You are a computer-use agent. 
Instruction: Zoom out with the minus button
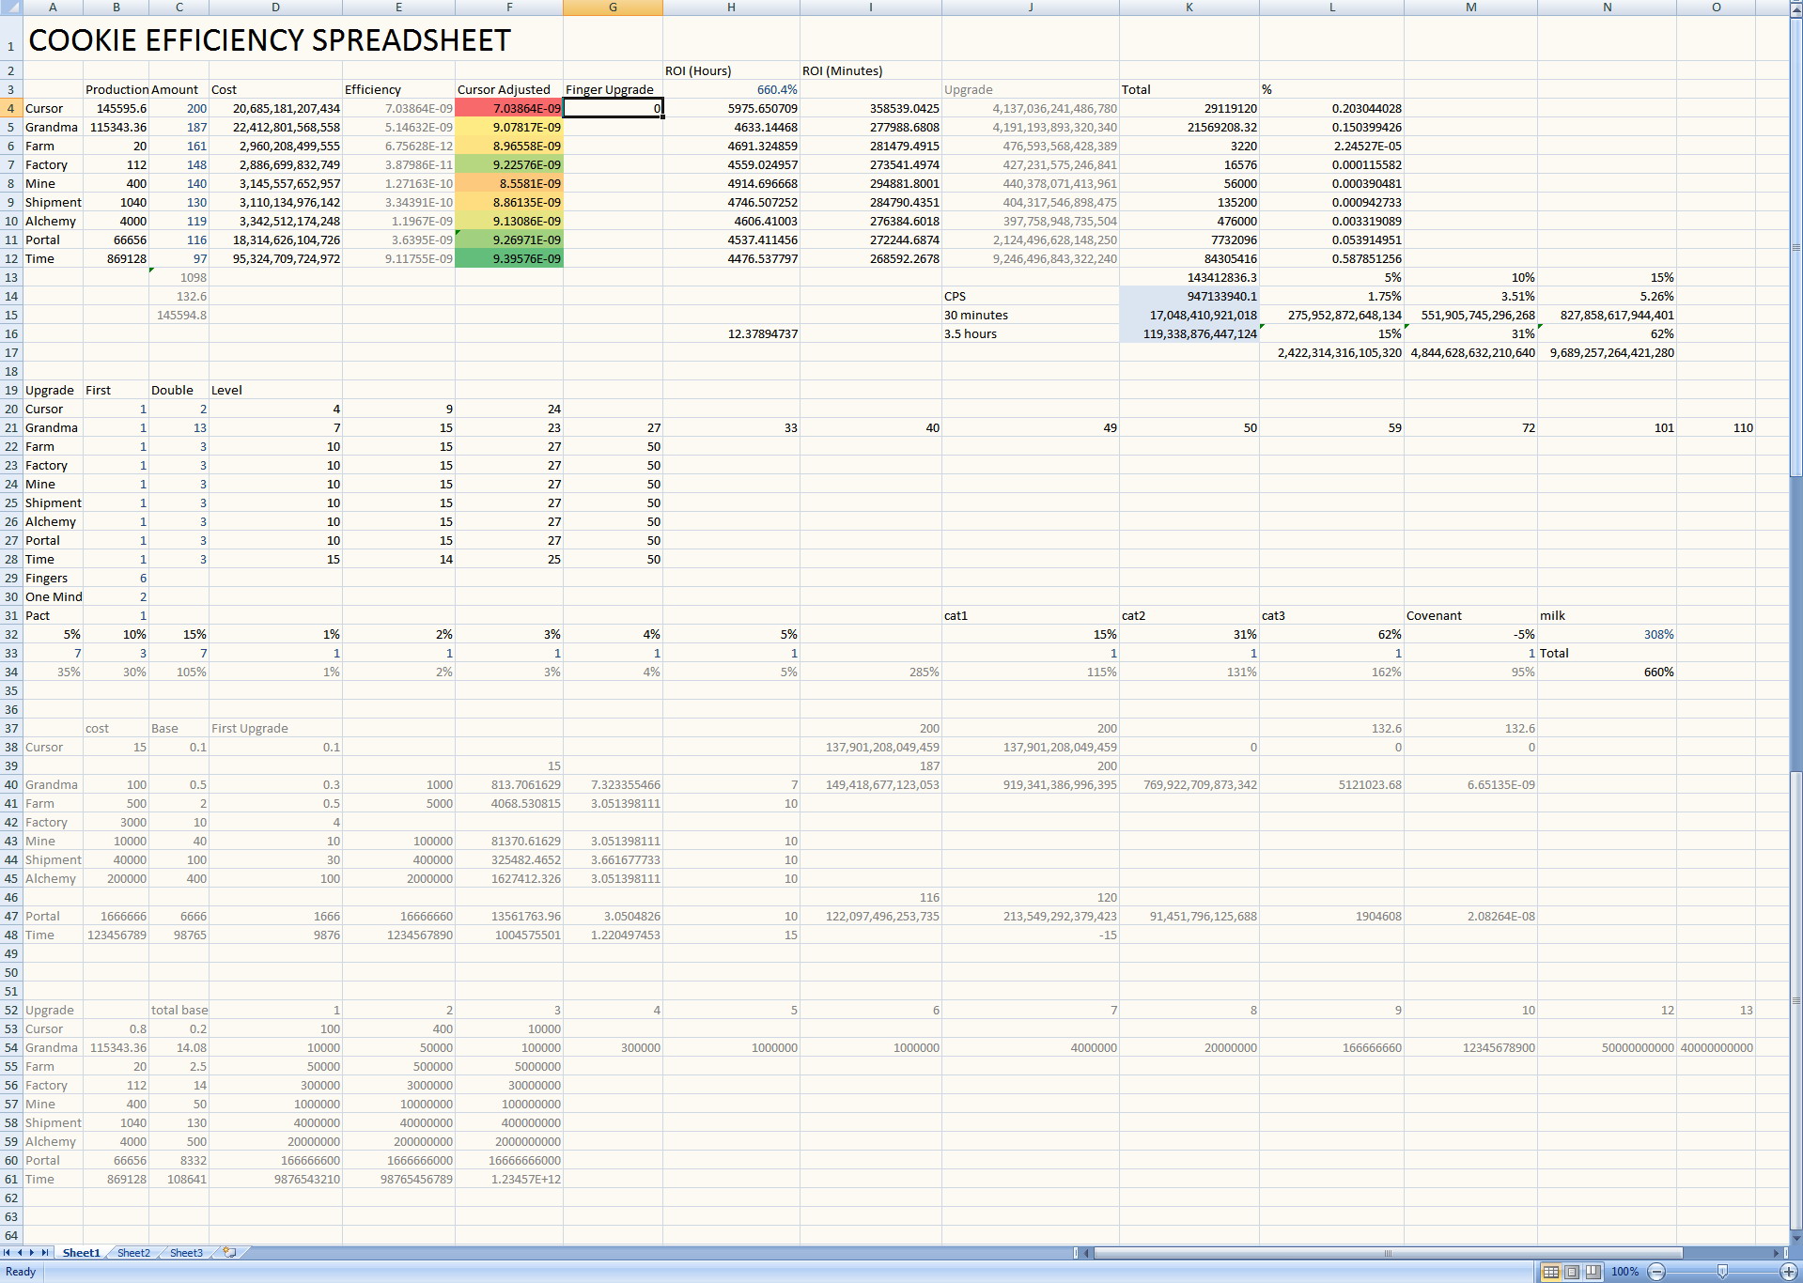1657,1272
